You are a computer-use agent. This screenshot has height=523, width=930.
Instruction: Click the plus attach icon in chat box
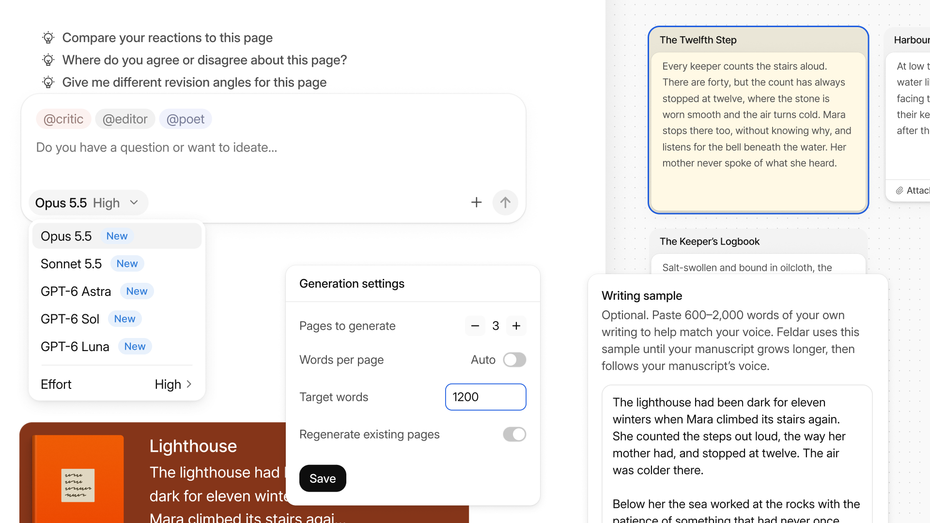pyautogui.click(x=476, y=202)
